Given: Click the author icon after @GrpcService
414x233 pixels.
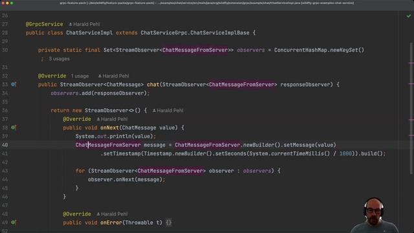Looking at the screenshot, I should pos(71,24).
